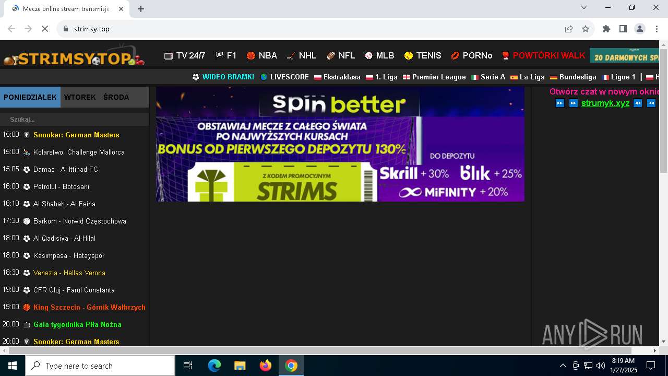Open WIDEO BRAMKI link
The height and width of the screenshot is (376, 668).
223,77
